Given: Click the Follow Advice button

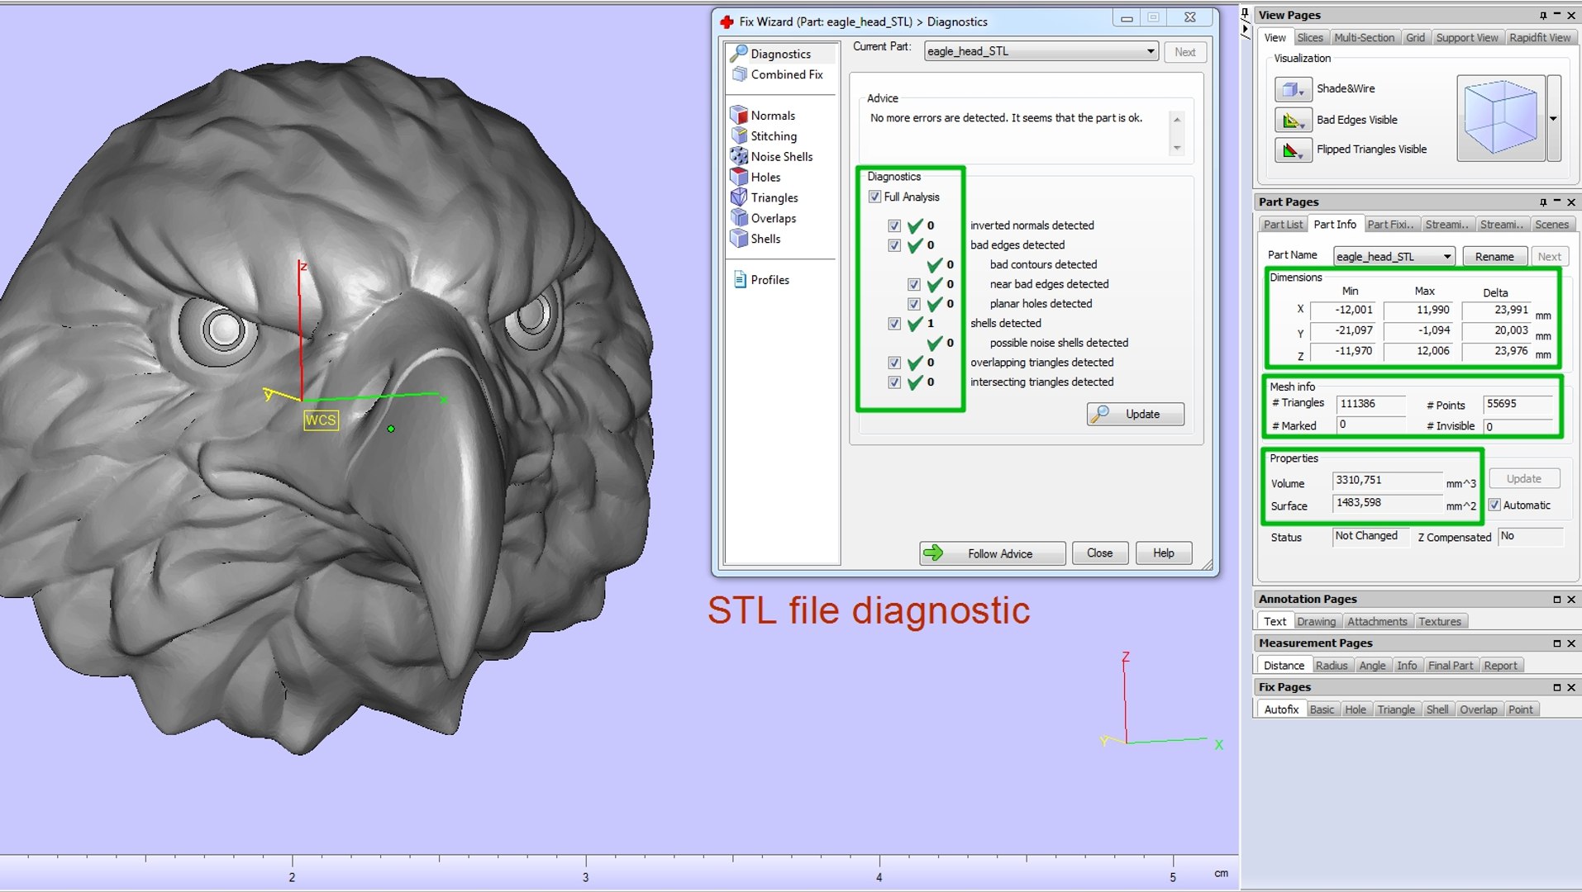Looking at the screenshot, I should [992, 553].
